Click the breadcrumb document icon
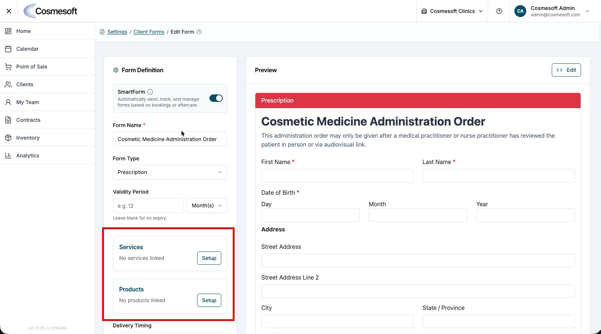 click(102, 32)
